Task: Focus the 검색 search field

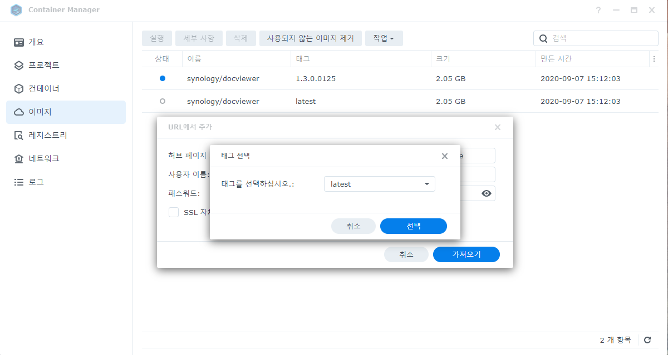Action: coord(596,38)
